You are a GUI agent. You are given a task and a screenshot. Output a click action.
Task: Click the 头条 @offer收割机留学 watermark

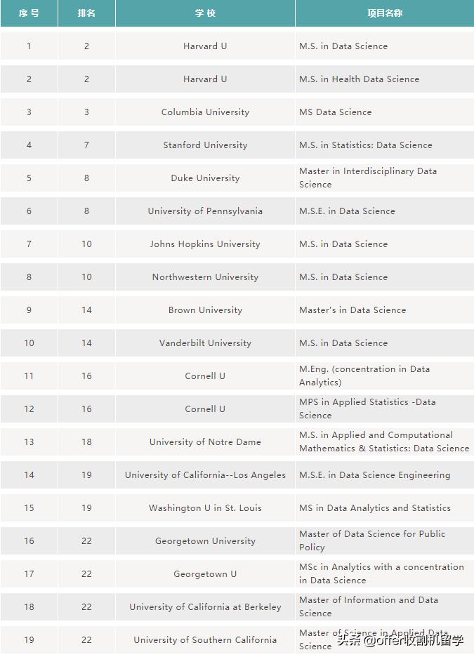(400, 639)
